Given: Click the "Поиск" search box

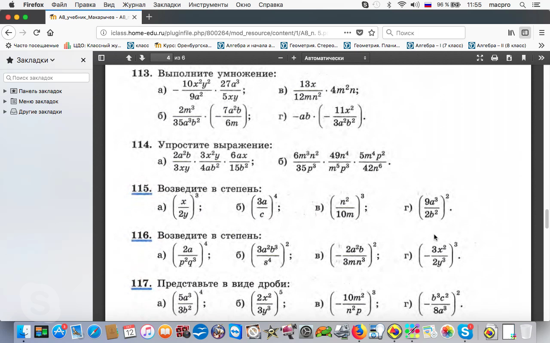Looking at the screenshot, I should [x=424, y=33].
